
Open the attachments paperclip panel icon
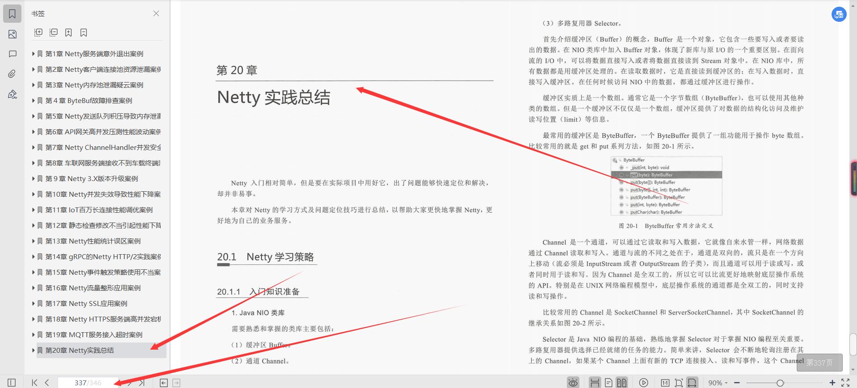point(12,74)
